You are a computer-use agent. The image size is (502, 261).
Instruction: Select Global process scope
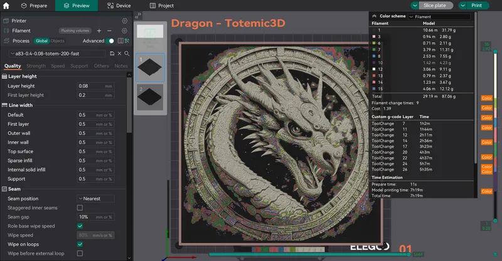41,41
